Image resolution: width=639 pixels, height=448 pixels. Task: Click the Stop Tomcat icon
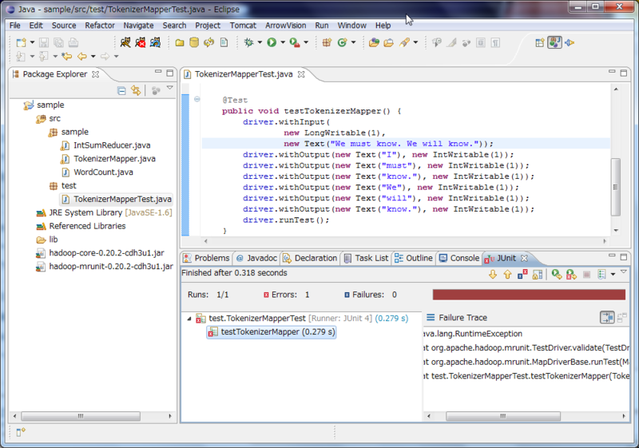(141, 42)
